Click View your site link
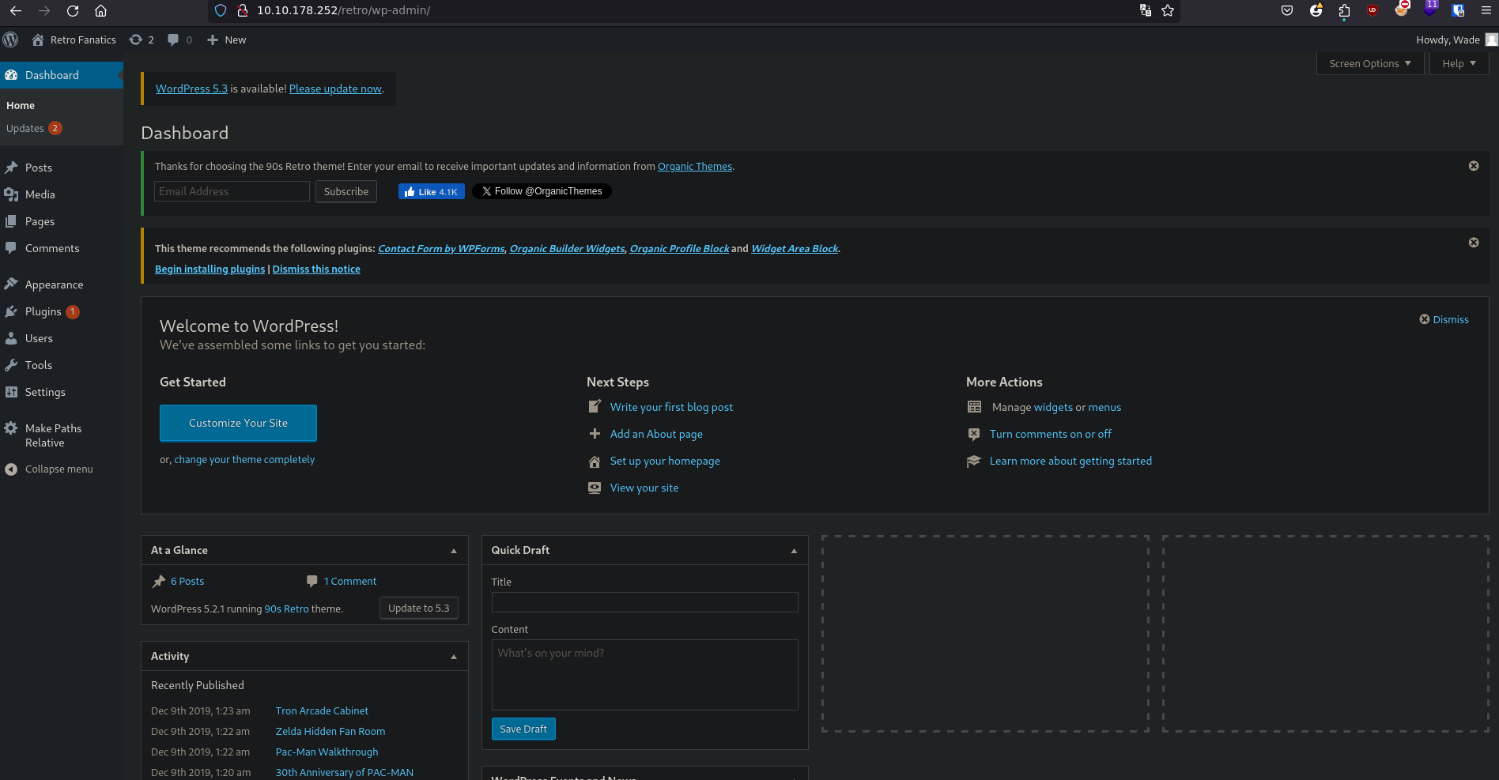 [644, 488]
